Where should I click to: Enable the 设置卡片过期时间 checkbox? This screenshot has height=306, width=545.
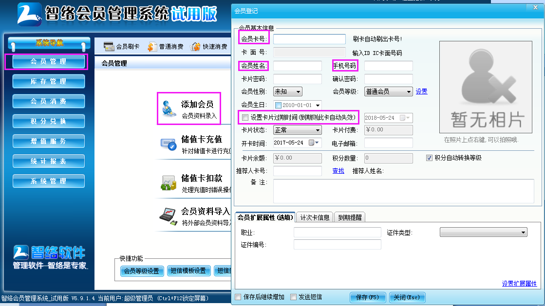tap(245, 117)
